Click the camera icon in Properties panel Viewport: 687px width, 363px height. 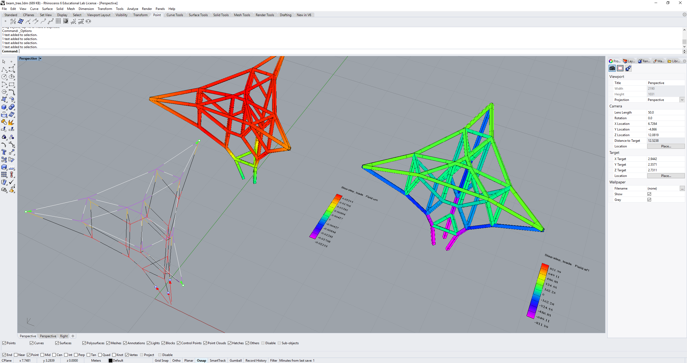tap(612, 68)
